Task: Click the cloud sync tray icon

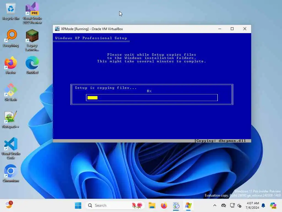Action: click(x=224, y=205)
